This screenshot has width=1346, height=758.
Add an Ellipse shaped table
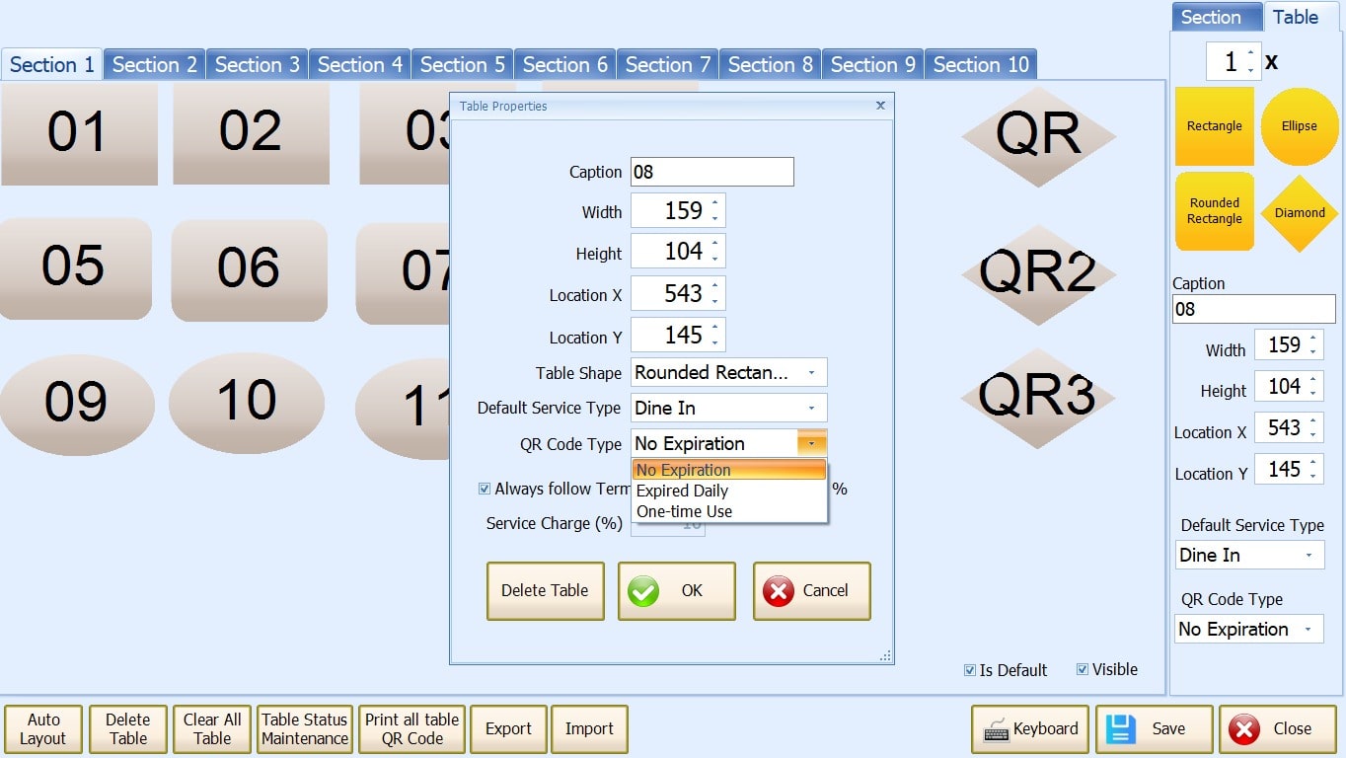click(1299, 126)
